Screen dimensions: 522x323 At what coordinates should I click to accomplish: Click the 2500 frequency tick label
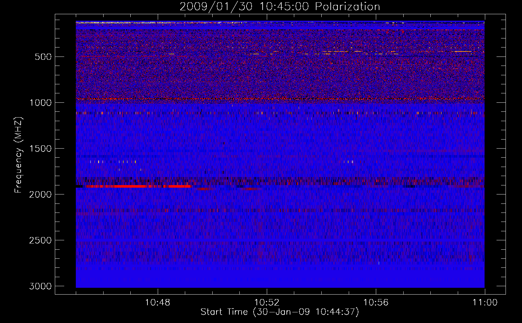click(40, 240)
